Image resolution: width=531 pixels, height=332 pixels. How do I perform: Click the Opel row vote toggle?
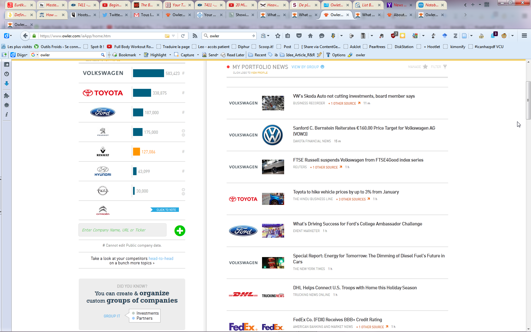click(183, 192)
